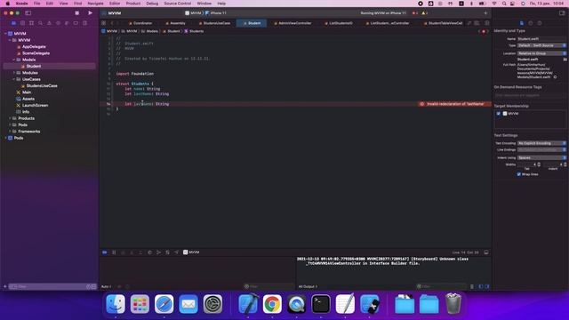Viewport: 569px width, 320px height.
Task: Click the add (+) button in the Xcode toolbar
Action: click(x=485, y=13)
